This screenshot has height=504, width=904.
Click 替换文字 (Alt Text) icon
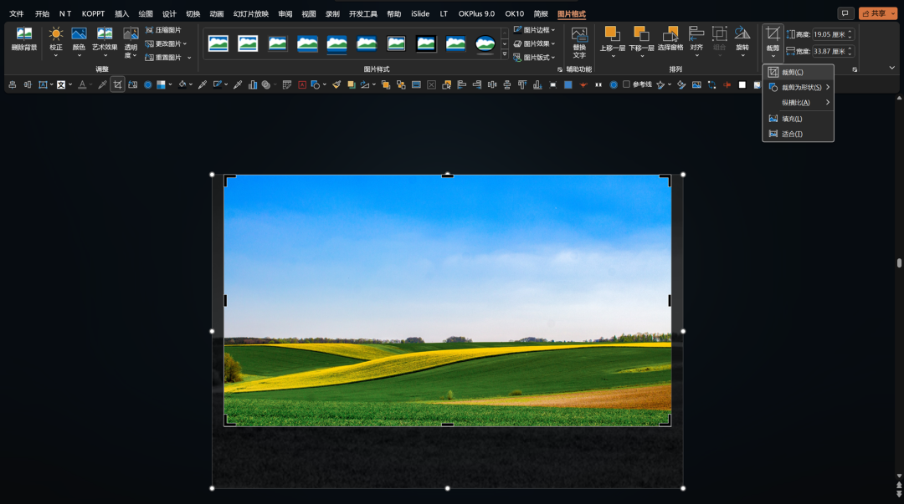579,42
